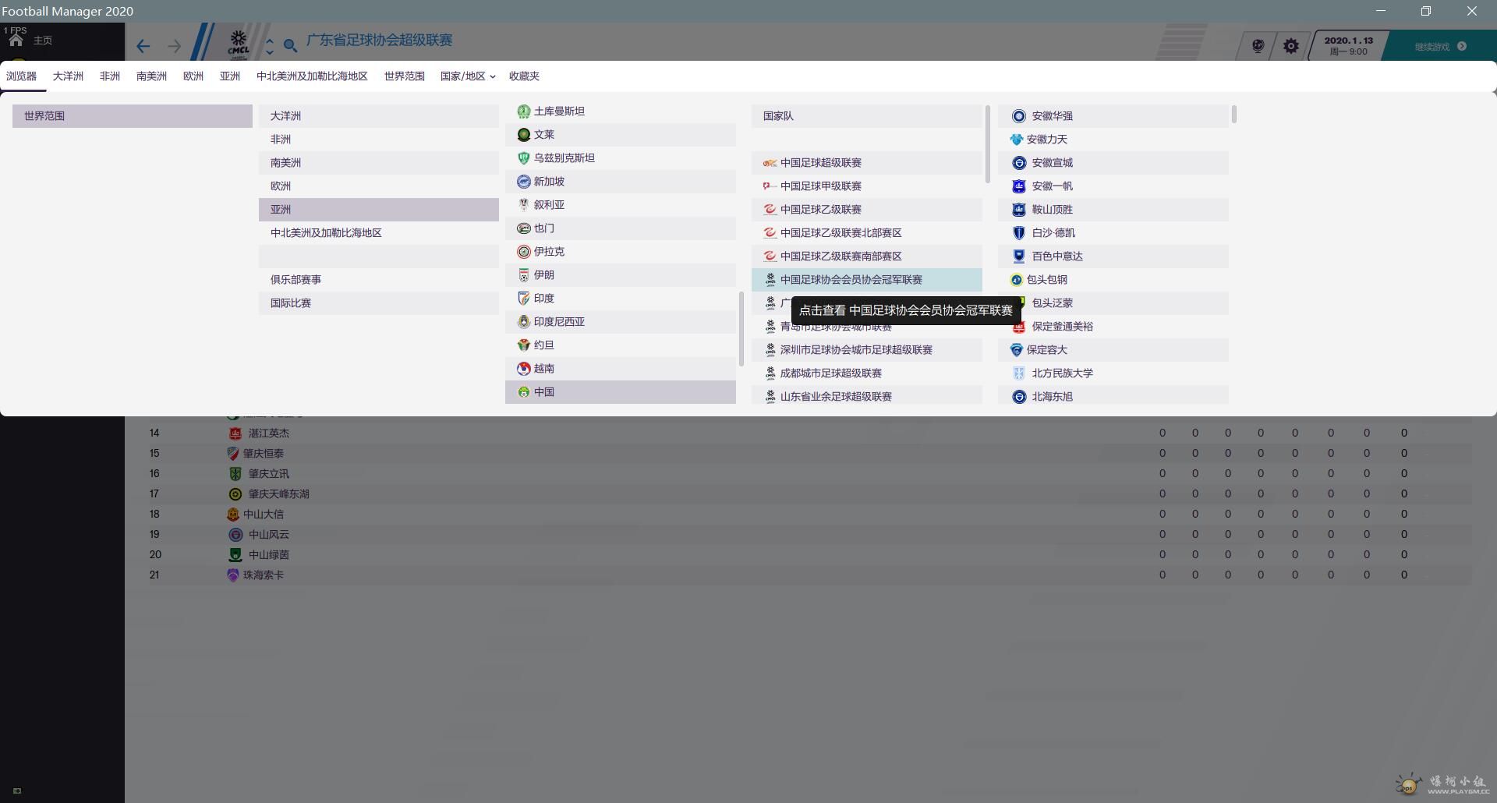Click the 继续游戏 continue button

point(1440,46)
